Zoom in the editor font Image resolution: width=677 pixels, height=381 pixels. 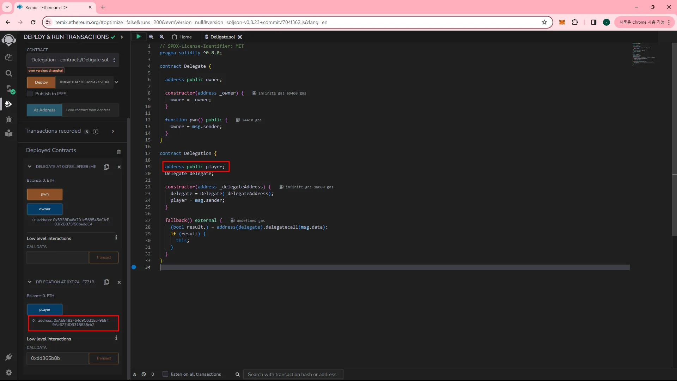click(x=162, y=37)
